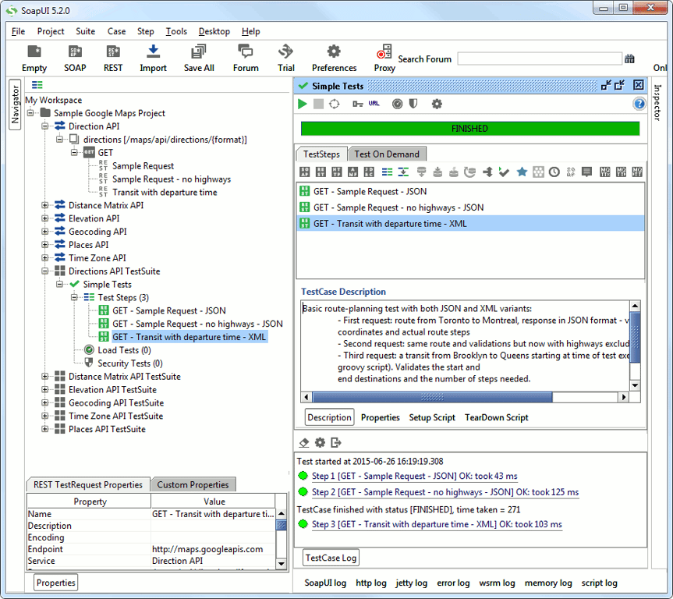Add a Delay clock test step
The width and height of the screenshot is (673, 599).
[x=554, y=172]
